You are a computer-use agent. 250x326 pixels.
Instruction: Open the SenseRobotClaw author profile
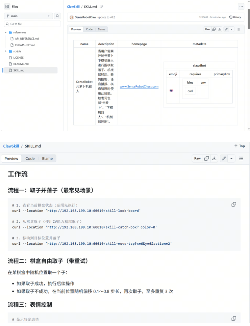(85, 17)
